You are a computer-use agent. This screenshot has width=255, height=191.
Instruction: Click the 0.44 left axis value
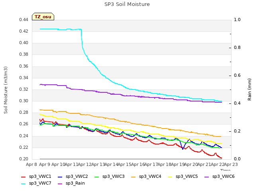pyautogui.click(x=24, y=20)
